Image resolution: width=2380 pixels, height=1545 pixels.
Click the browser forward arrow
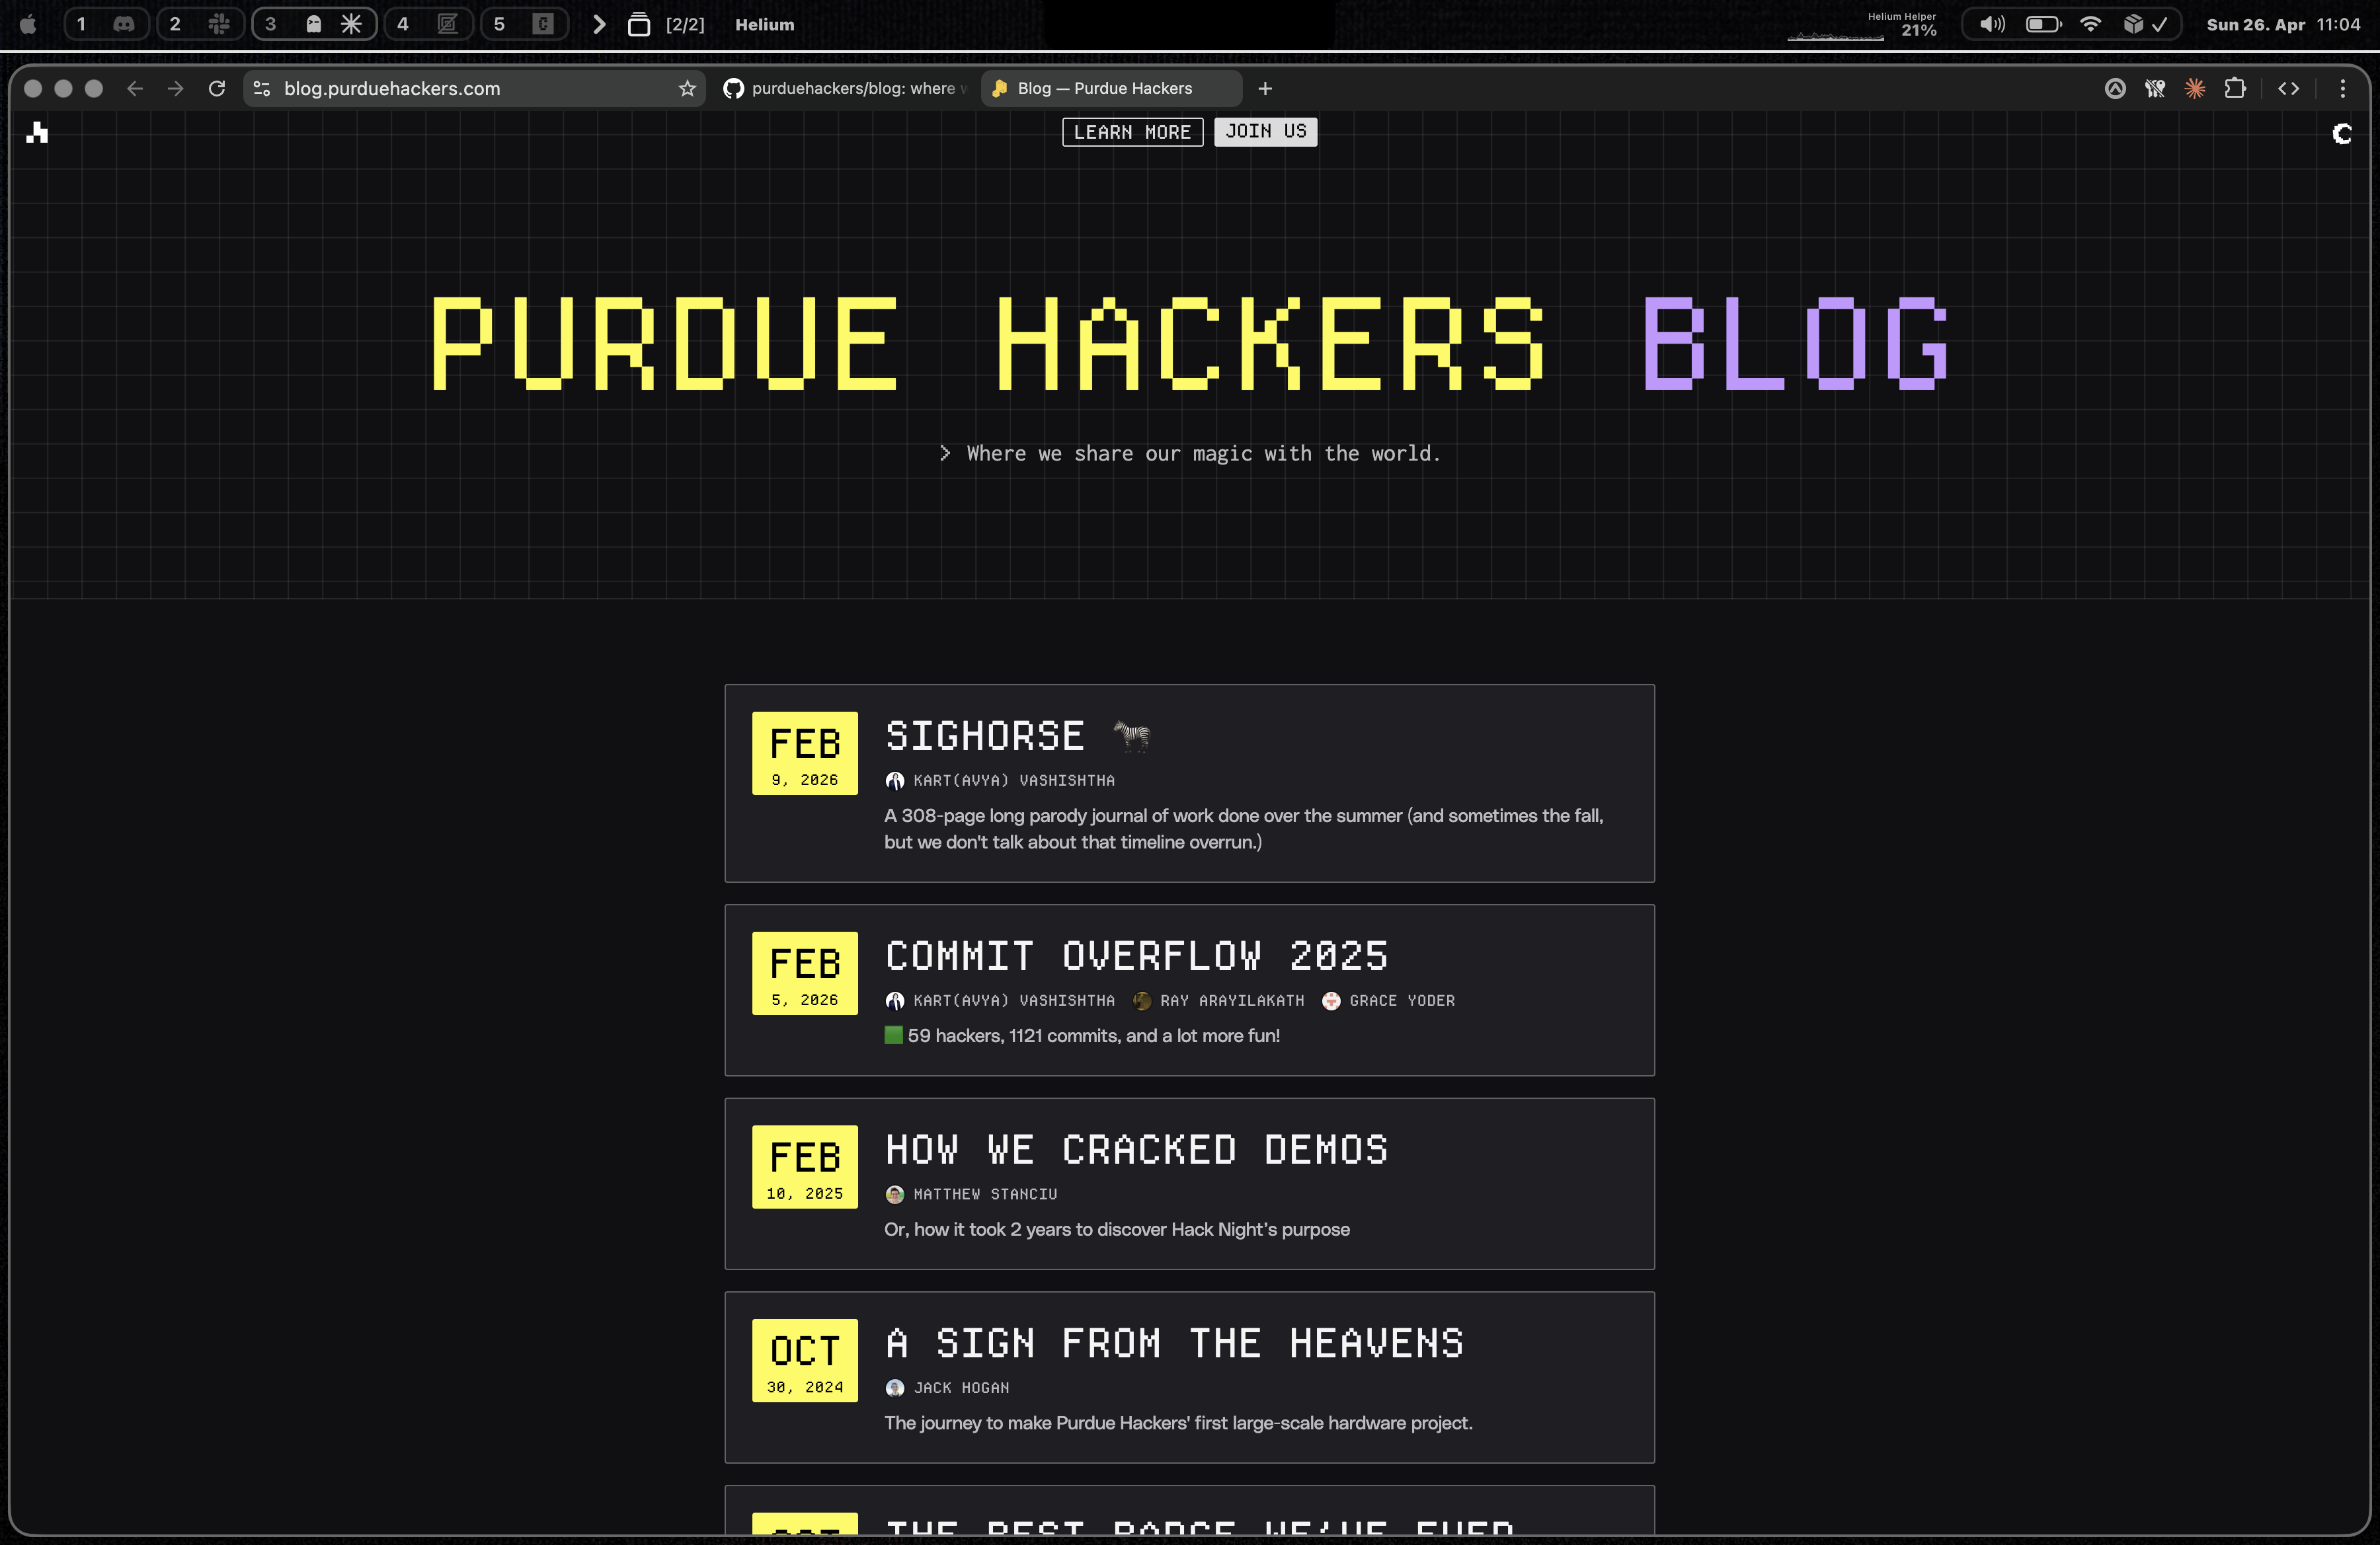[176, 88]
